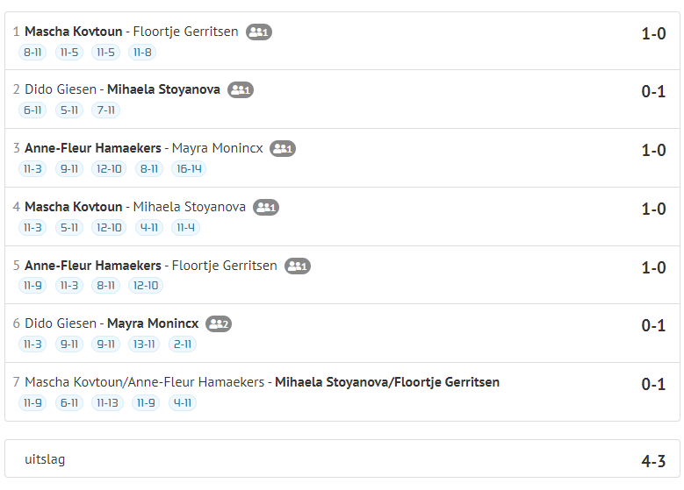Click the people badge next to Mihaela Stoyanova in match 2
The width and height of the screenshot is (684, 490).
click(241, 89)
